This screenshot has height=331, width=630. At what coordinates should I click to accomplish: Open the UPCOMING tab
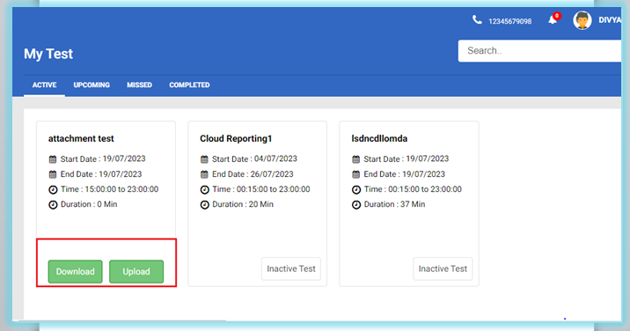coord(92,85)
